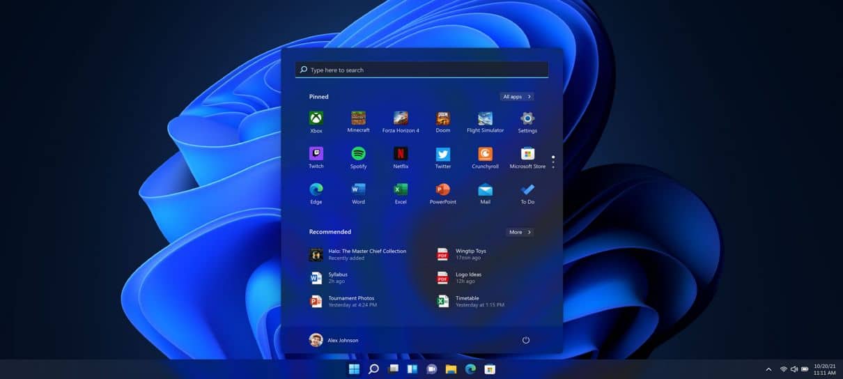Expand All apps list
843x379 pixels.
(x=516, y=97)
